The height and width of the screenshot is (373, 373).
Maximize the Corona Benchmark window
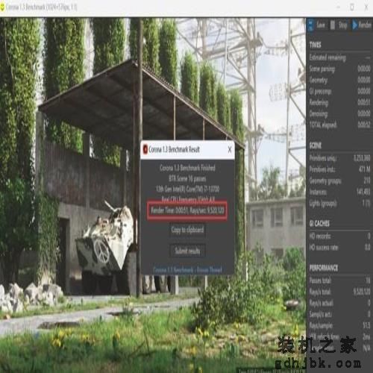tap(352, 7)
